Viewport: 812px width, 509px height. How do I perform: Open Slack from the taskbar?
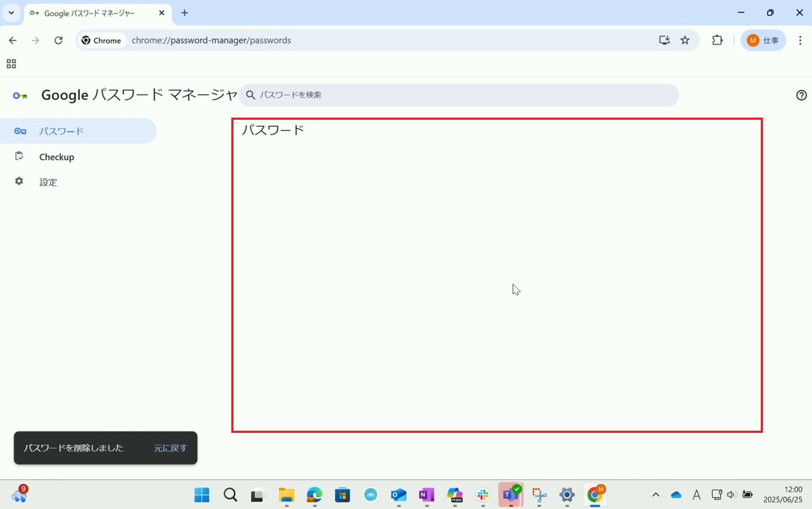tap(483, 495)
